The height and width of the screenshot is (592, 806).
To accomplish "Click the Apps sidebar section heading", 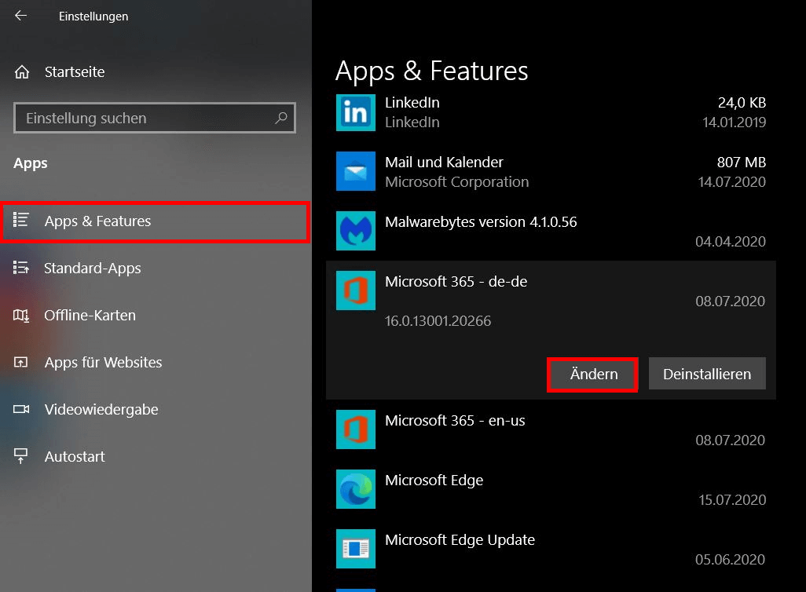I will coord(31,163).
